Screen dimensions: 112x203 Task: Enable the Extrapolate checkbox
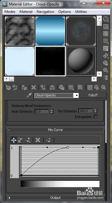tap(95, 117)
